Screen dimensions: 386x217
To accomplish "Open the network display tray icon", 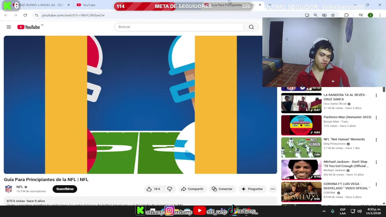I will click(x=353, y=211).
